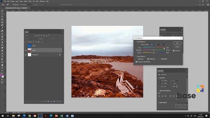This screenshot has width=210, height=118.
Task: Open the Image menu
Action: click(12, 1)
